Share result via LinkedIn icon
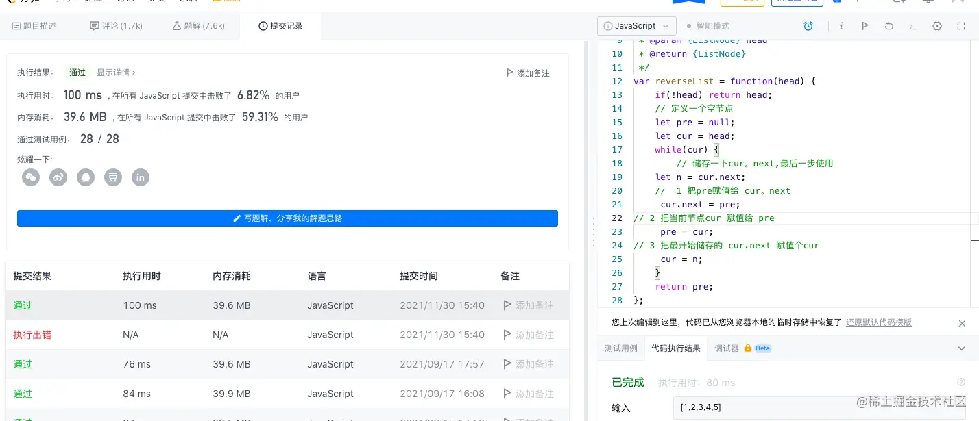The width and height of the screenshot is (979, 421). (x=141, y=177)
